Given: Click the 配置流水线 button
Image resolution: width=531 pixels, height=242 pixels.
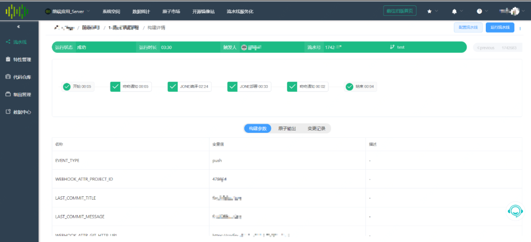Looking at the screenshot, I should tap(468, 28).
